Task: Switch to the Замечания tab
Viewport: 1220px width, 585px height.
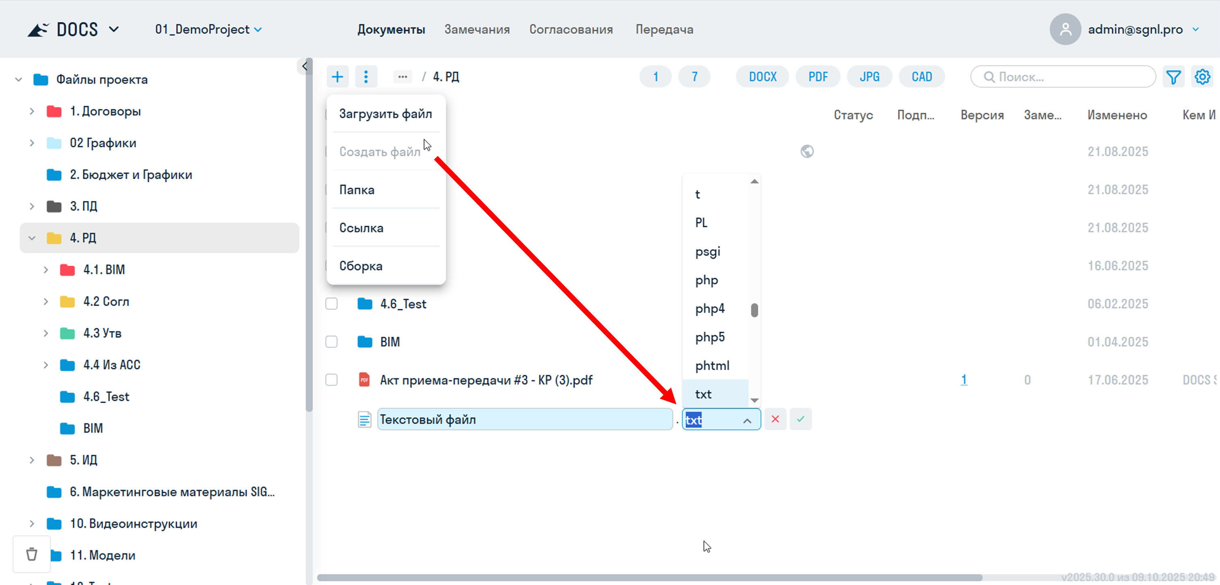Action: pos(477,29)
